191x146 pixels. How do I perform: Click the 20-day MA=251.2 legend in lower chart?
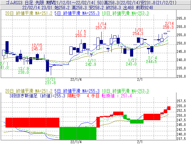pyautogui.click(x=29, y=91)
